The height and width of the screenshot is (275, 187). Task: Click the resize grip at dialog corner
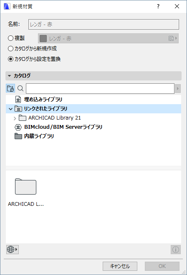184,272
